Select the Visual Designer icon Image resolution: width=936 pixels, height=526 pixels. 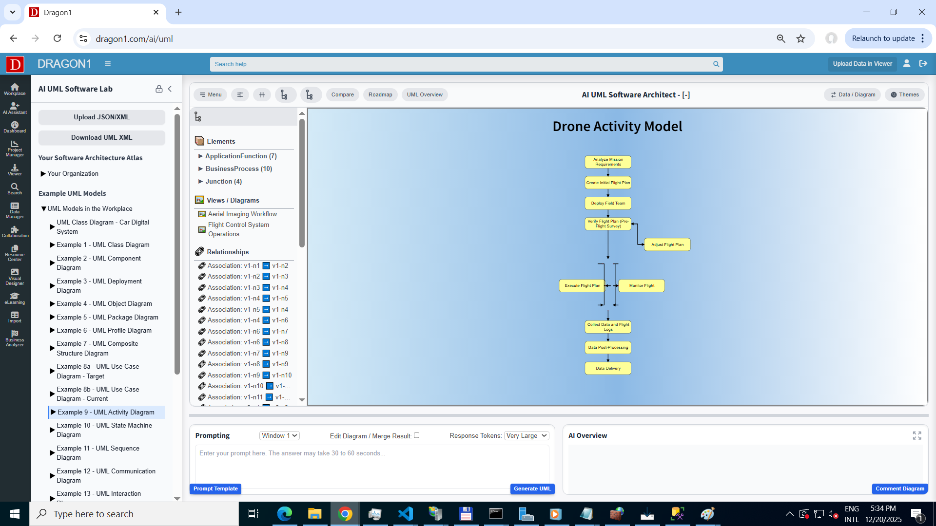pyautogui.click(x=15, y=276)
